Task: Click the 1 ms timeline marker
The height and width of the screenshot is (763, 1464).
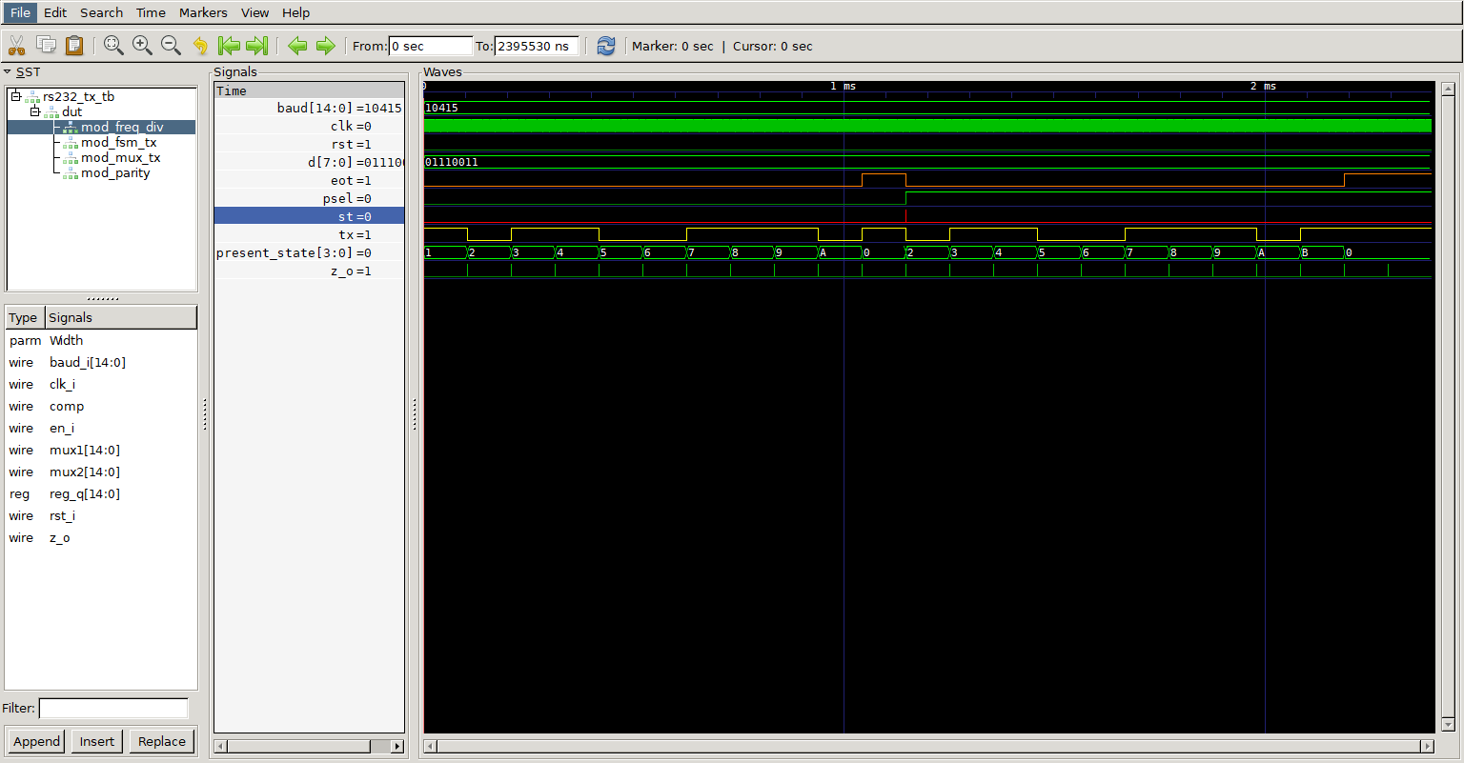Action: pyautogui.click(x=843, y=86)
